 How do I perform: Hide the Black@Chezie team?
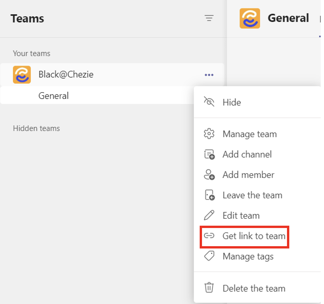231,102
